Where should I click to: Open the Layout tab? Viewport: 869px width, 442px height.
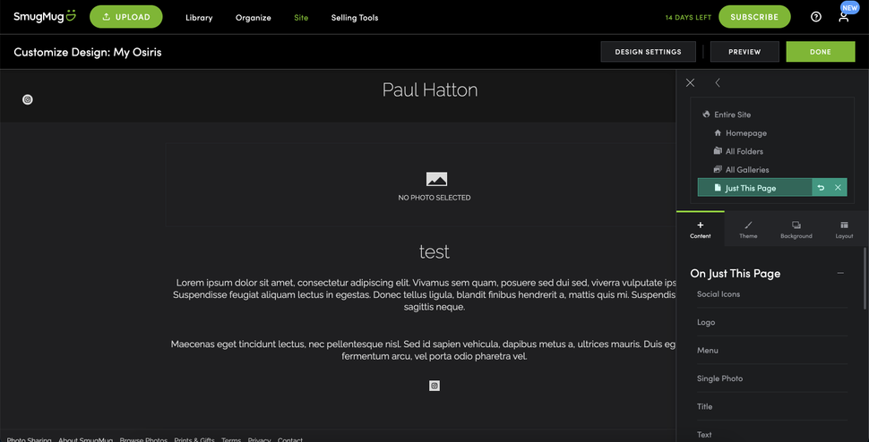pyautogui.click(x=844, y=229)
